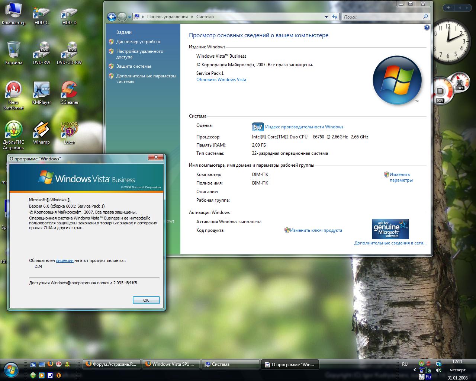Click the network connection tray icon
The image size is (476, 381).
pos(439,364)
